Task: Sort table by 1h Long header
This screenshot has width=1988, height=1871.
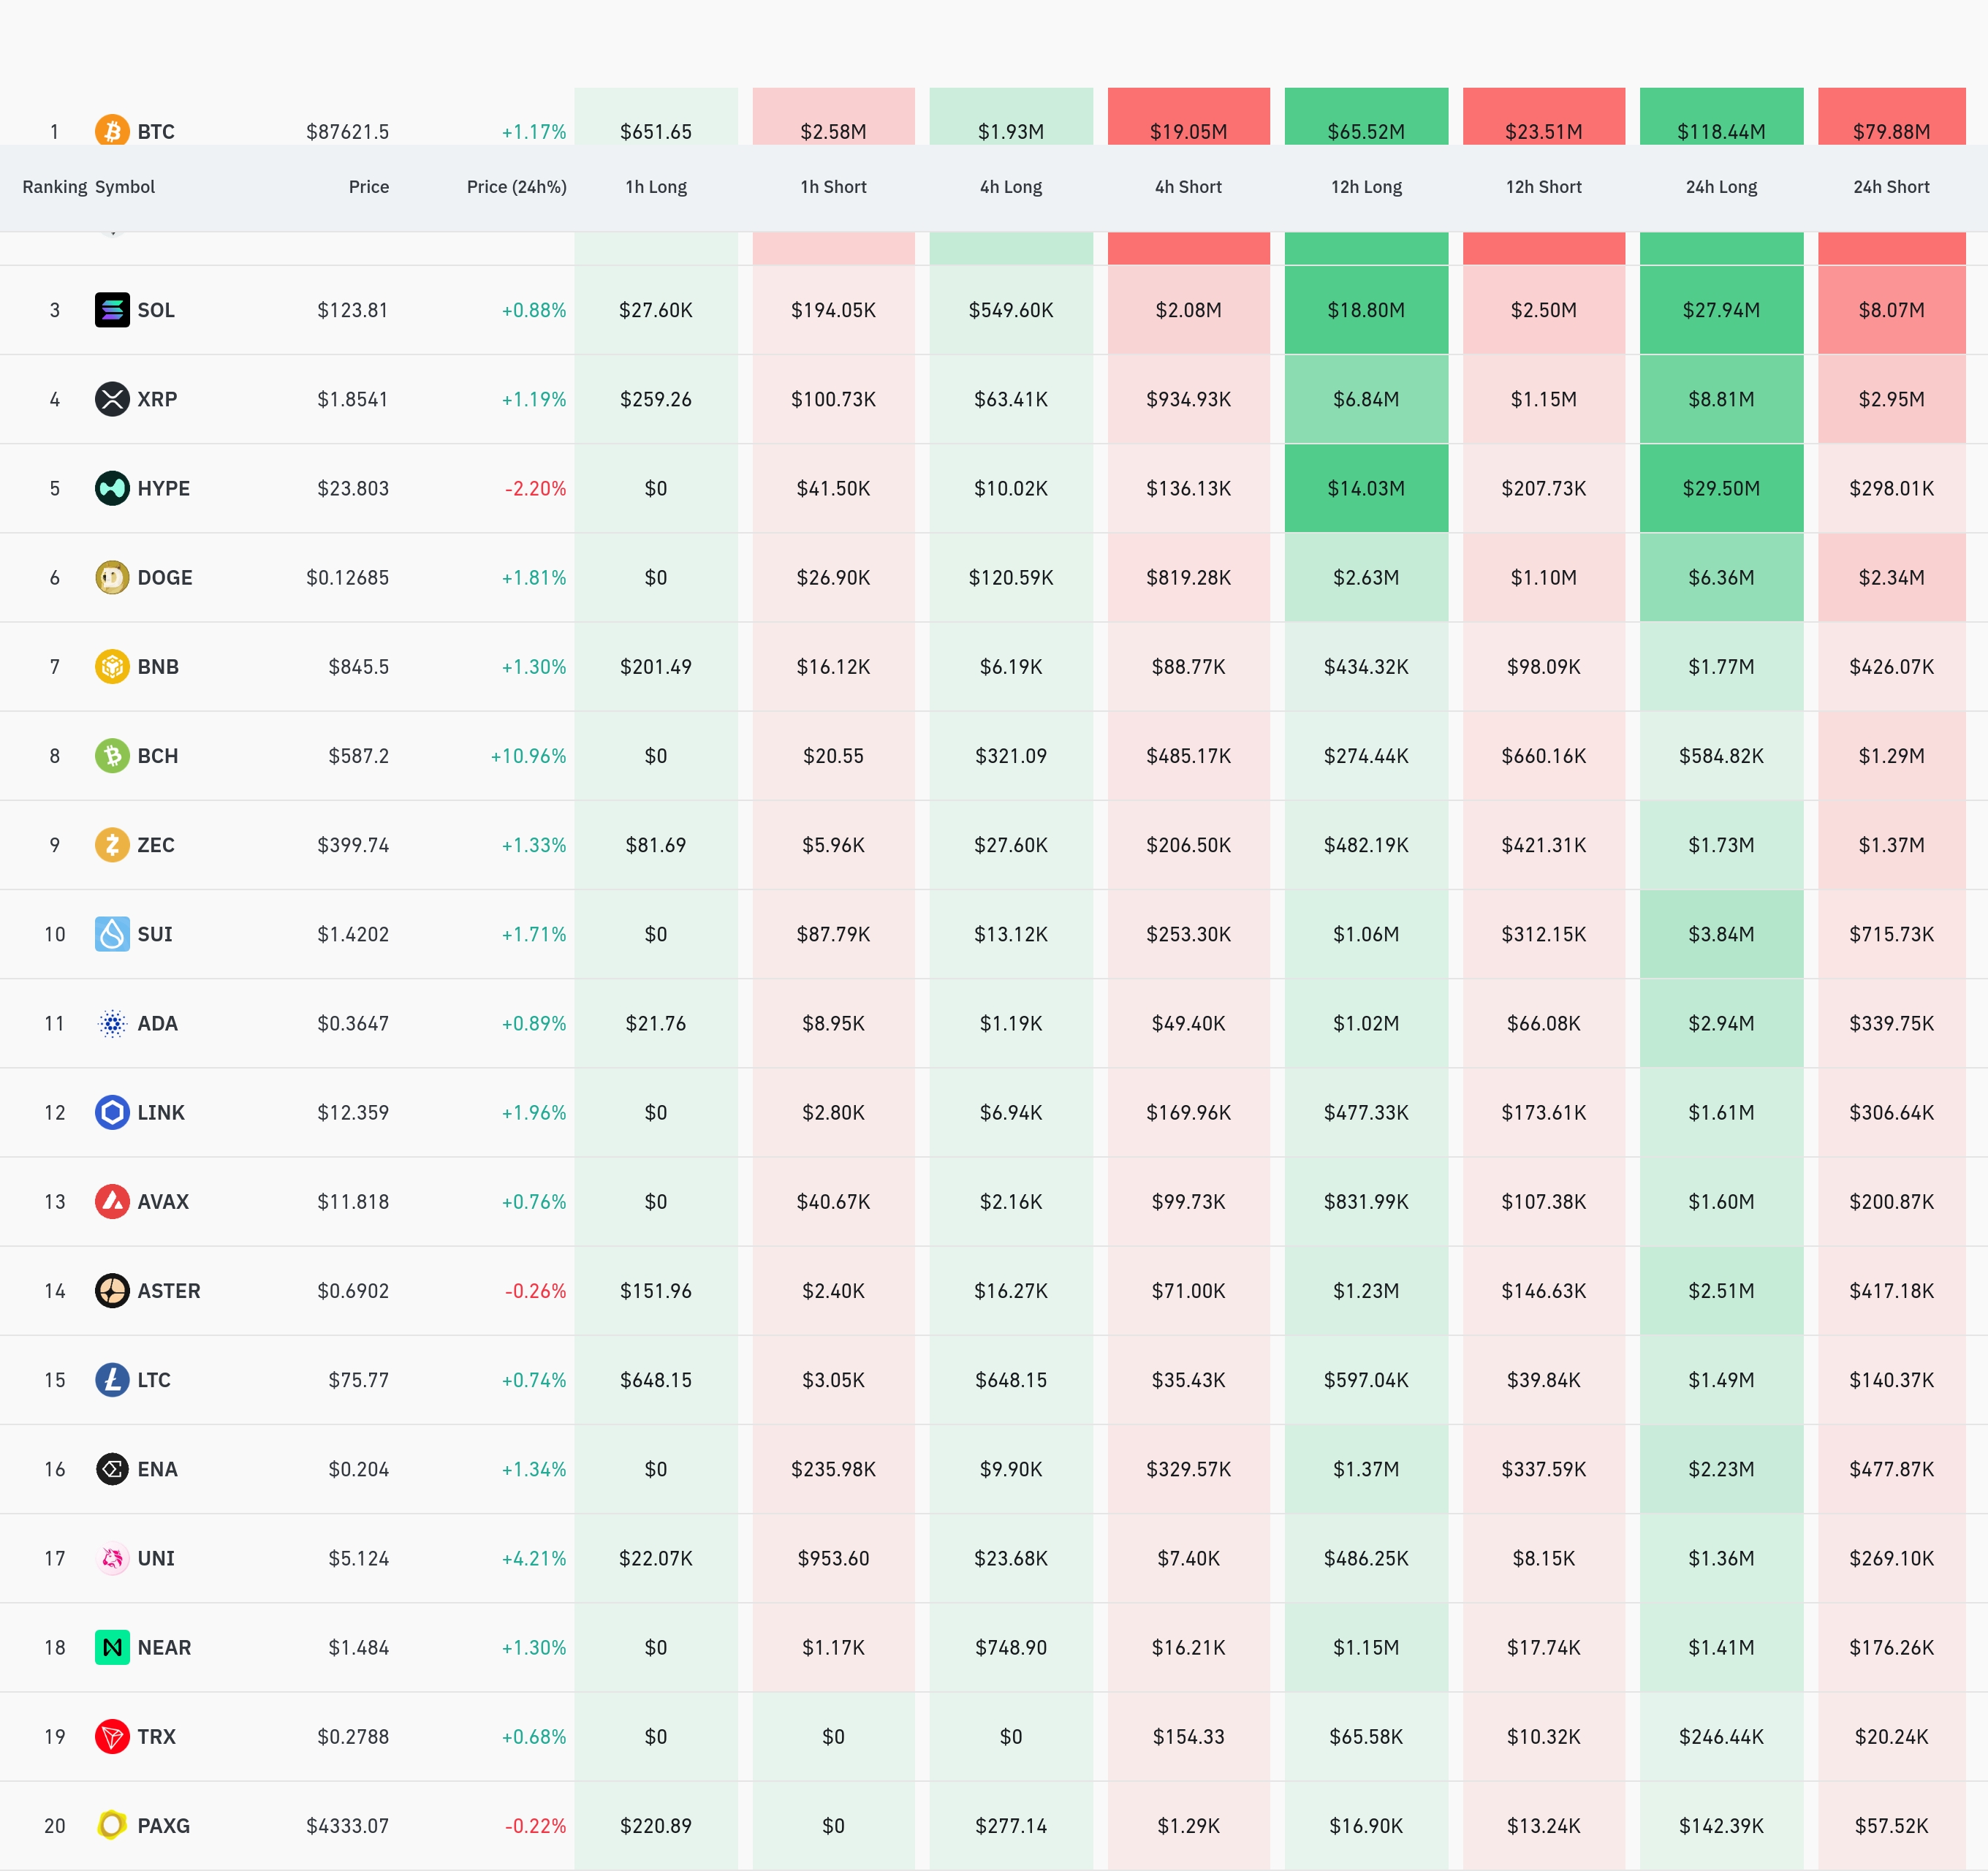Action: tap(656, 187)
